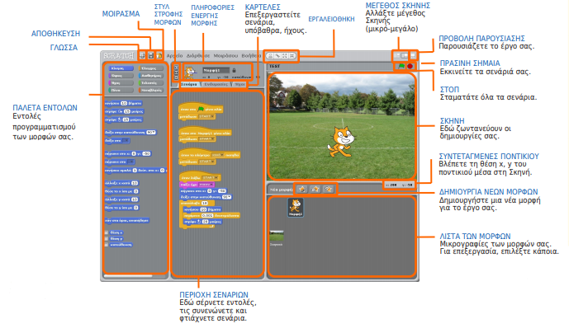Click the sprite lock icon

pyautogui.click(x=234, y=70)
